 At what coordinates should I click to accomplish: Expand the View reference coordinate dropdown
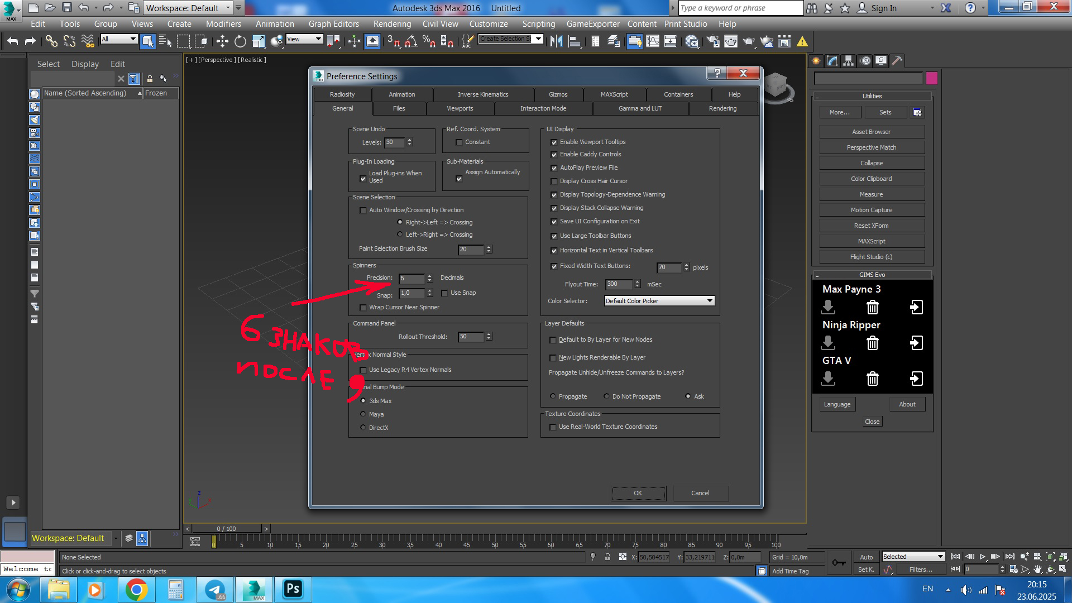click(x=318, y=39)
